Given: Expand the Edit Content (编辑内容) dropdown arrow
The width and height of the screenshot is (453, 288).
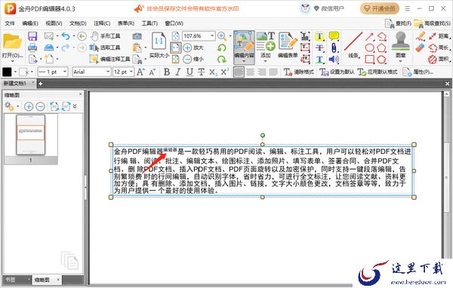Looking at the screenshot, I should (244, 61).
